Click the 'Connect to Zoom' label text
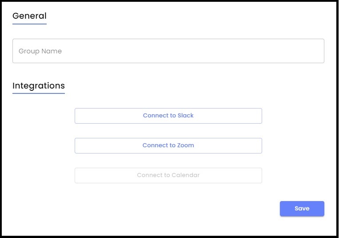Image resolution: width=339 pixels, height=238 pixels. tap(168, 145)
